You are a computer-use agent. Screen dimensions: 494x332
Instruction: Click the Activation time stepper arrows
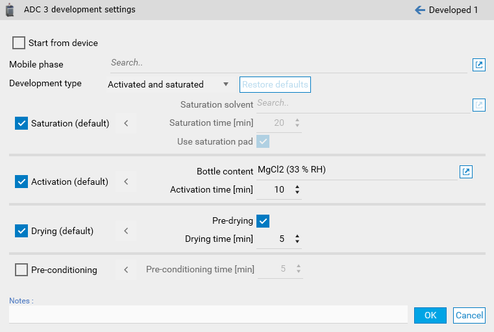297,190
